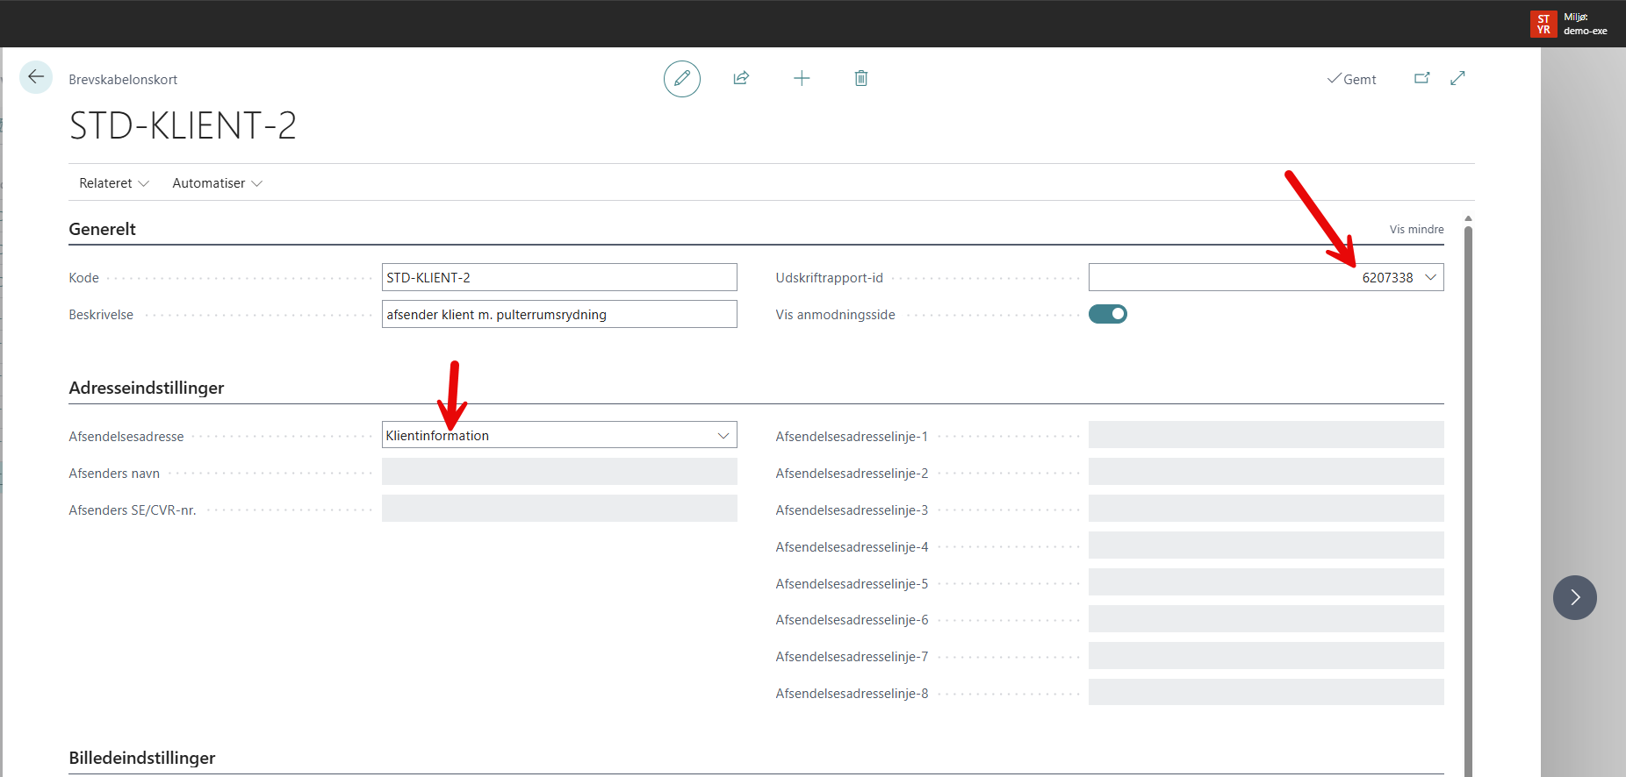Screen dimensions: 1626x777
Task: Click the next record round arrow
Action: coord(1574,597)
